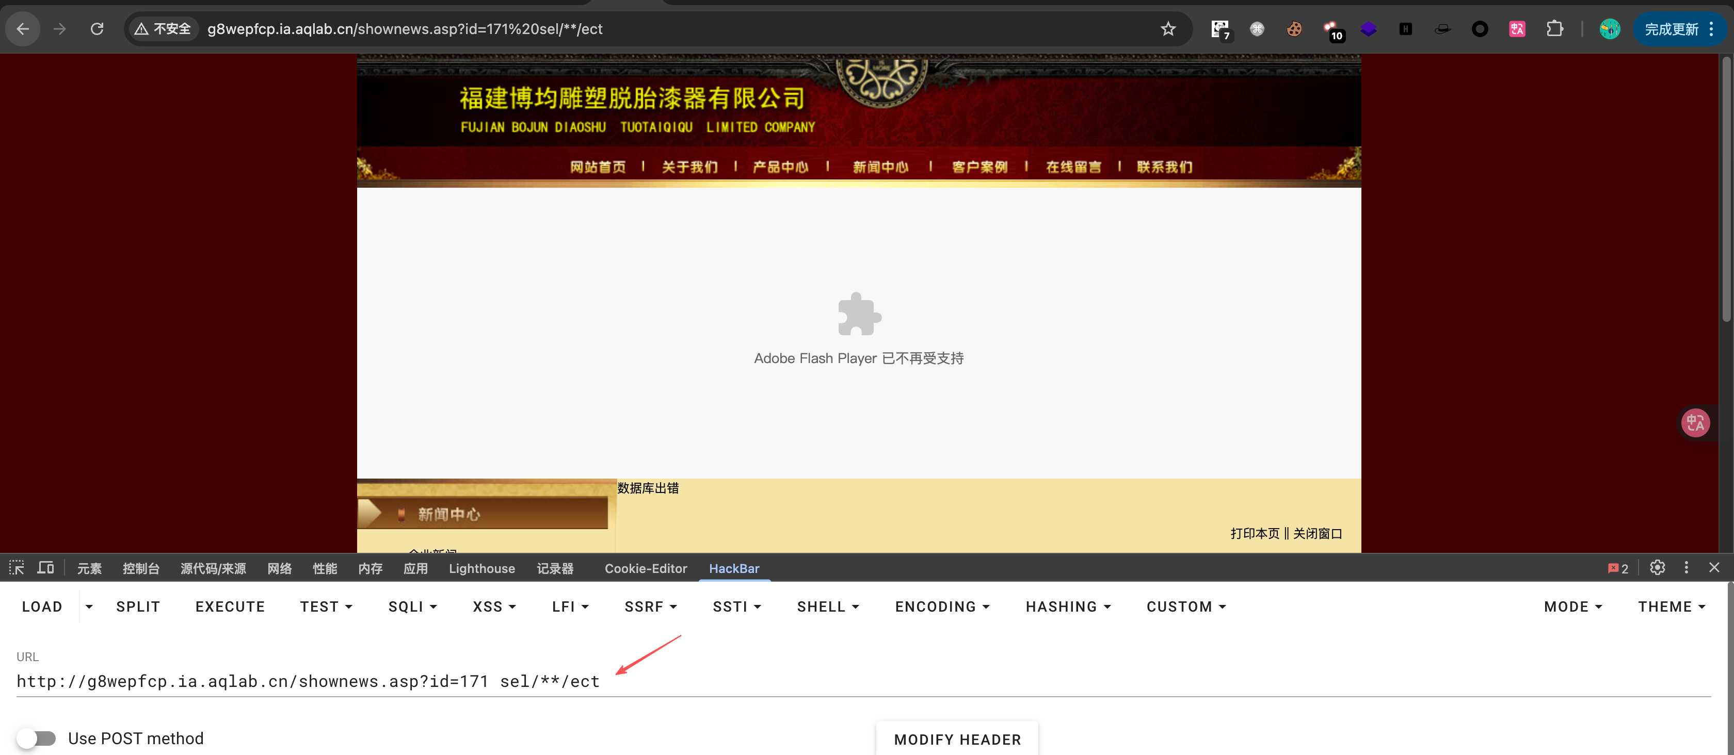Bookmark this page with the star icon
1734x755 pixels.
(1168, 29)
